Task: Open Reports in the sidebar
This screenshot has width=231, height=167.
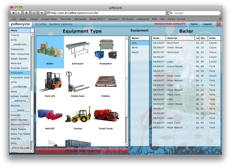Action: pyautogui.click(x=15, y=106)
